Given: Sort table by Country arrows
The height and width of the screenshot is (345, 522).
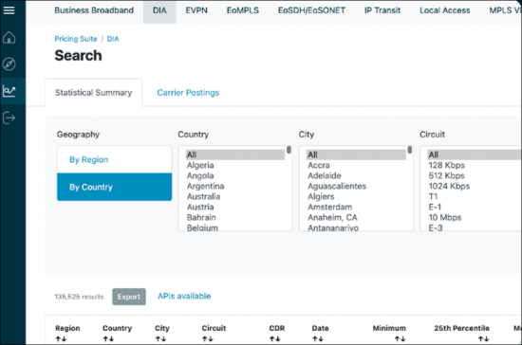Looking at the screenshot, I should (108, 339).
